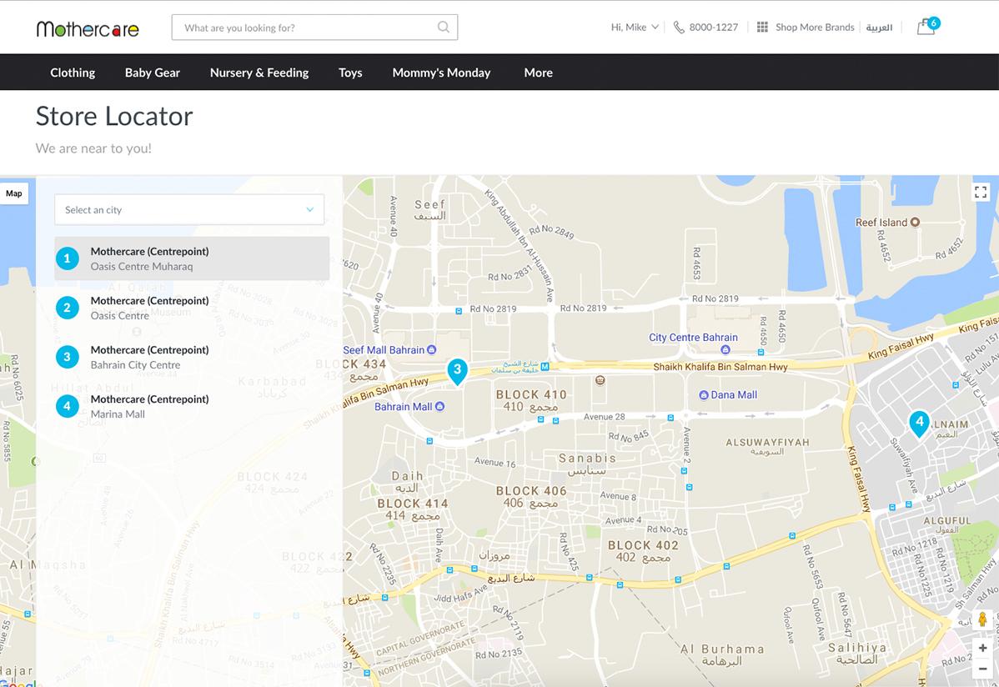Open the Nursery & Feeding menu
This screenshot has height=687, width=999.
click(259, 73)
